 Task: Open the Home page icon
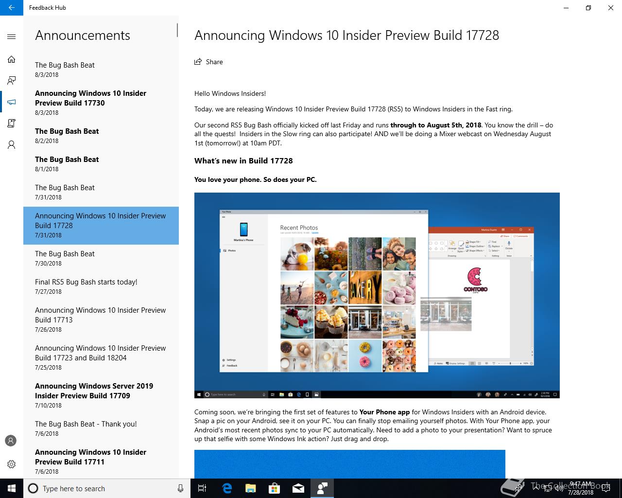click(12, 59)
